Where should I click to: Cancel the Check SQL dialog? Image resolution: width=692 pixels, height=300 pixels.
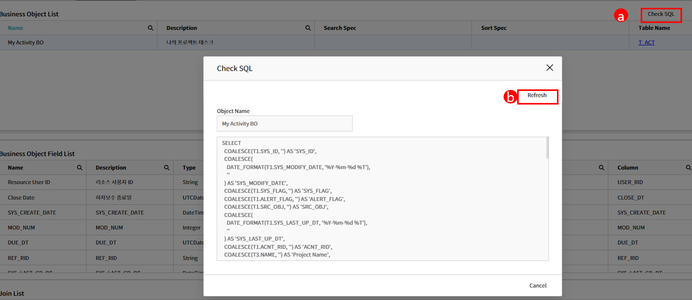click(x=538, y=286)
